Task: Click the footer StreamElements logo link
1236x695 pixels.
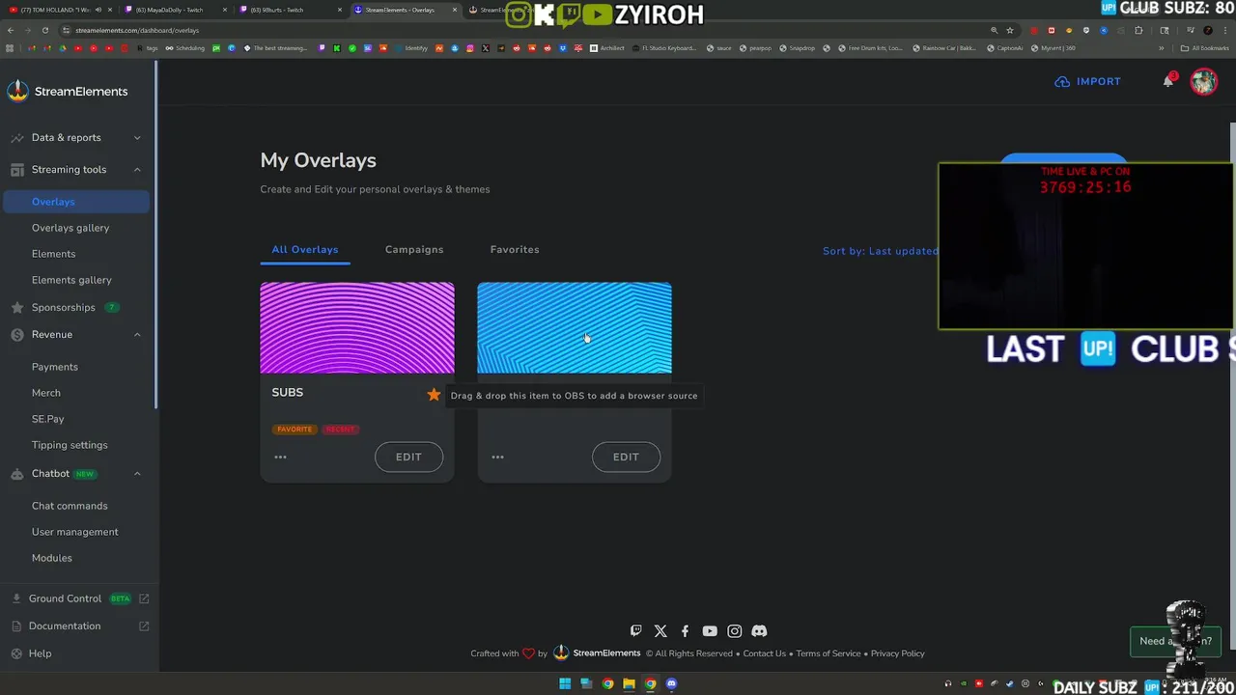Action: 597,653
